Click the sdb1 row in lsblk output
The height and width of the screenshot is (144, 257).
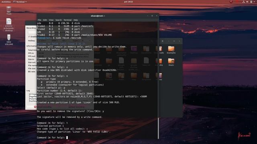74,35
